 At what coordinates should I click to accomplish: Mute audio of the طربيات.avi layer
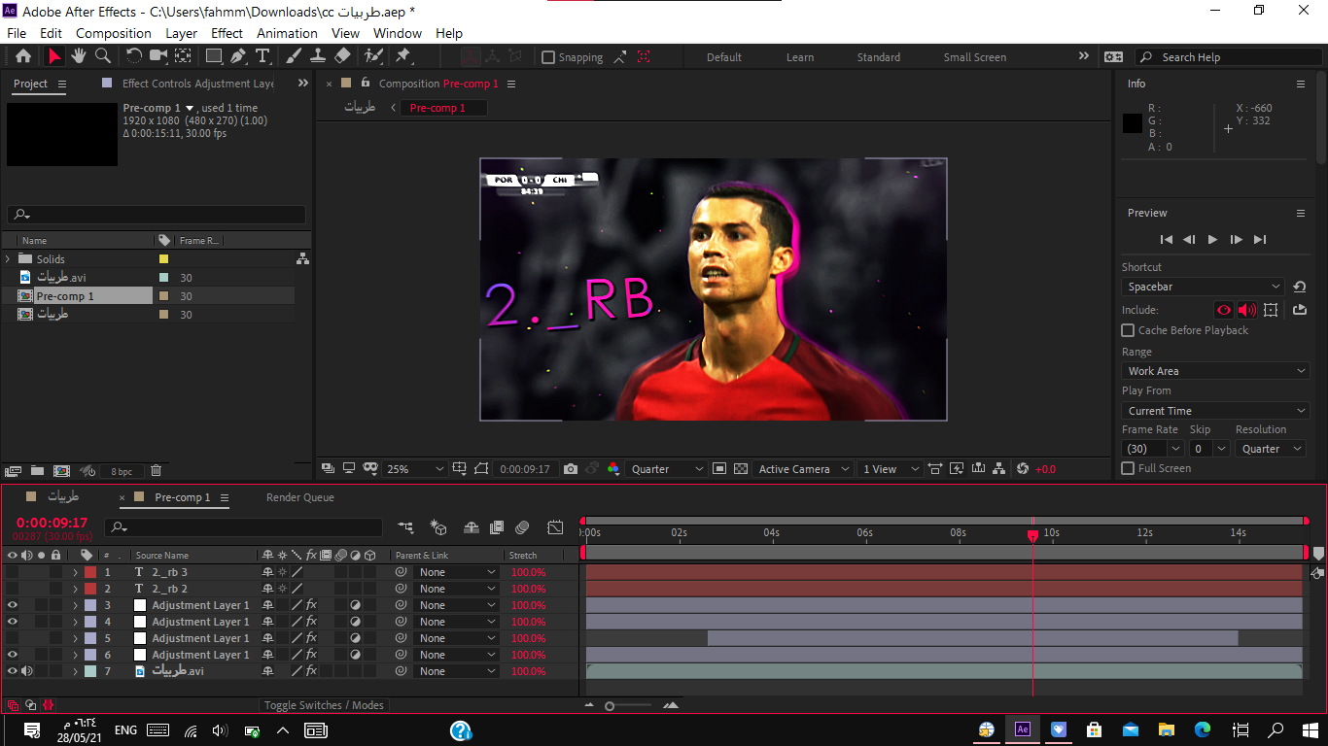tap(27, 671)
